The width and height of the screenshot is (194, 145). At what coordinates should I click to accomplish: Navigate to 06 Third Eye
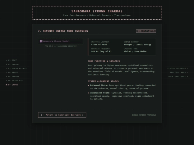coord(14,81)
